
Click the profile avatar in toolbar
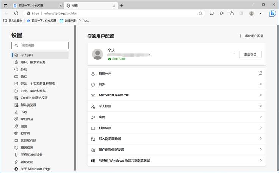[x=251, y=13]
